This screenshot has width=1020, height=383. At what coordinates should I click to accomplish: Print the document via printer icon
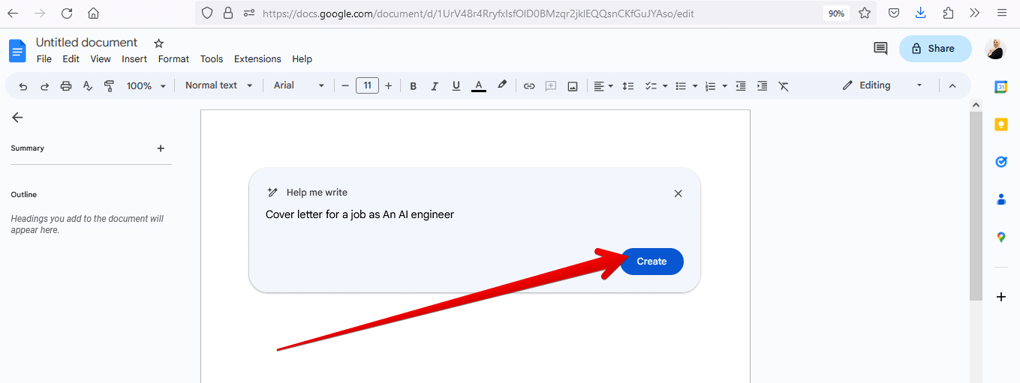[66, 86]
